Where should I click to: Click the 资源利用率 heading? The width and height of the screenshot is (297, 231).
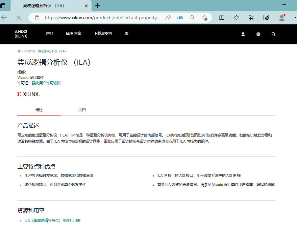click(x=31, y=210)
